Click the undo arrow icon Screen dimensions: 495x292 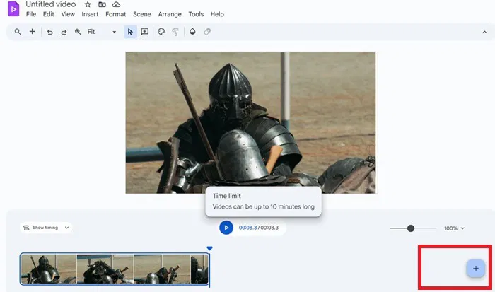click(49, 32)
